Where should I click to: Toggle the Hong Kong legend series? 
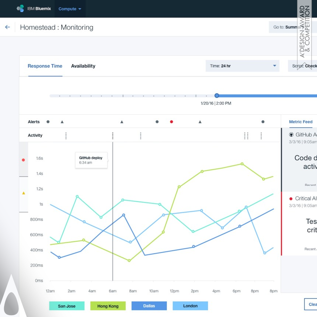[x=108, y=306]
